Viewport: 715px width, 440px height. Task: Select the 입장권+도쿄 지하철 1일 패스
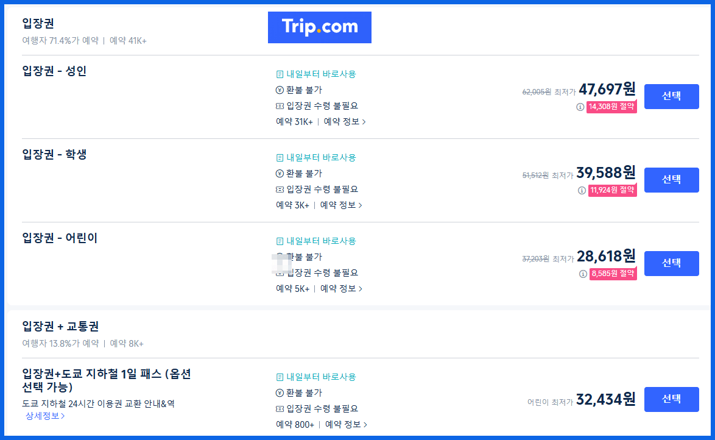671,399
